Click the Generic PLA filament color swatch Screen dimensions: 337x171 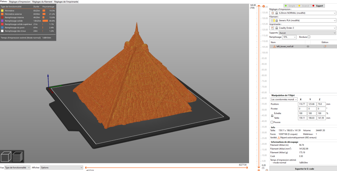(x=273, y=21)
